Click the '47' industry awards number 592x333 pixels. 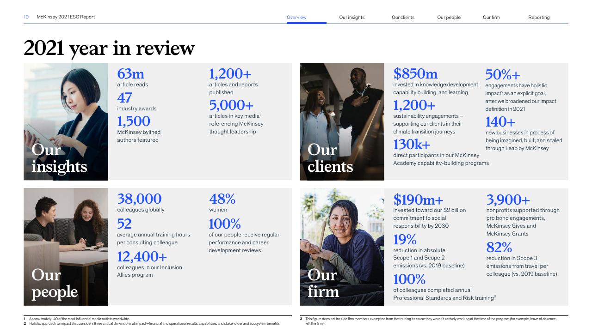[124, 97]
